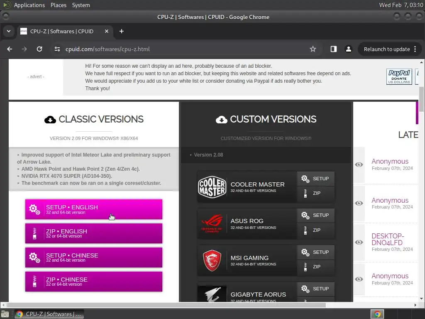
Task: Click the Custom Versions cloud download icon
Action: click(222, 119)
